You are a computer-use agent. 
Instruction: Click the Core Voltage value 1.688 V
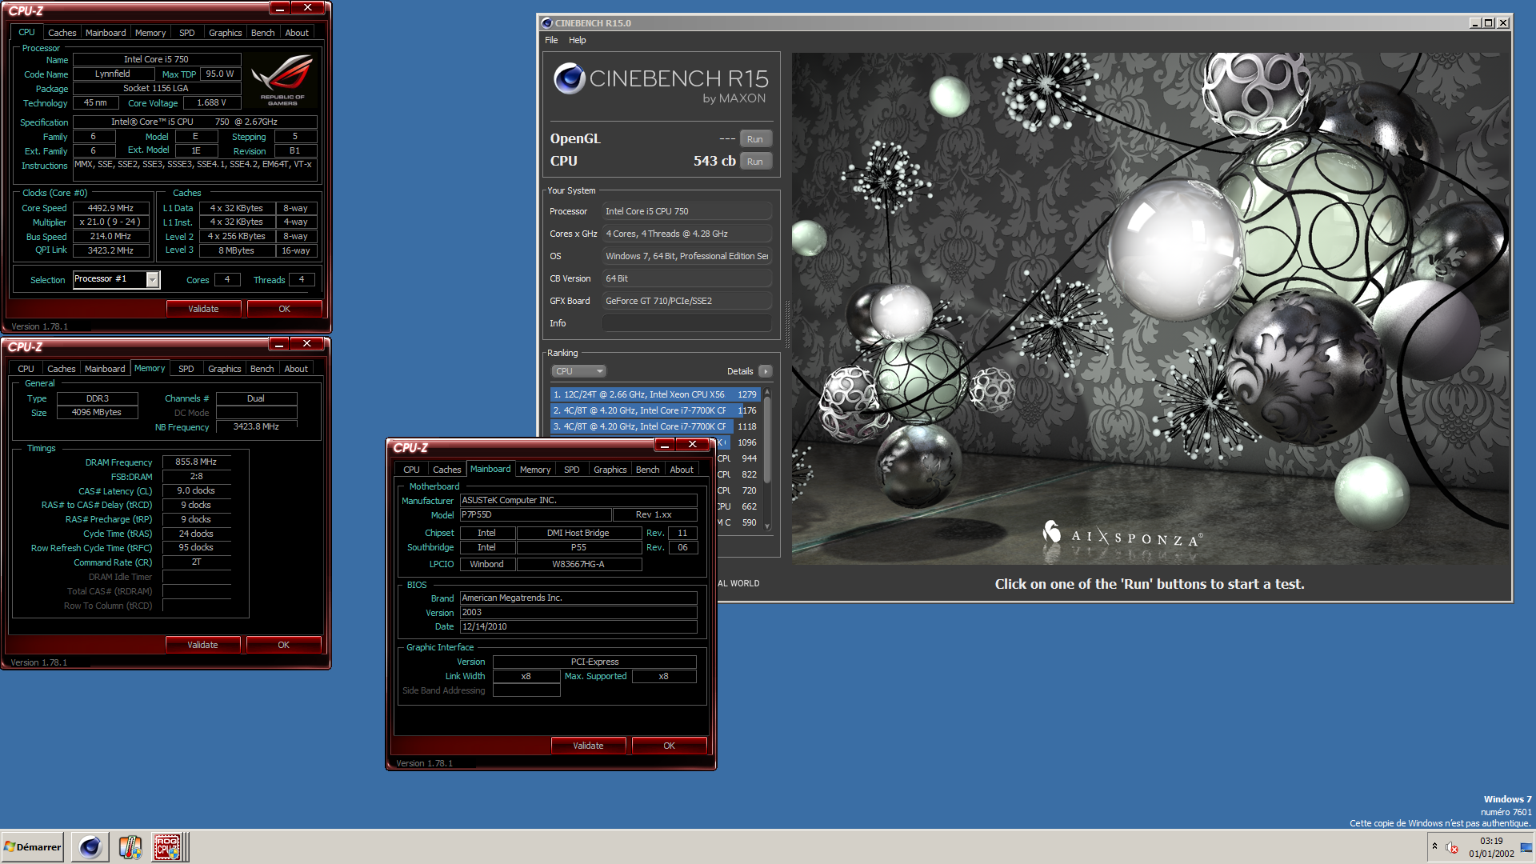(x=212, y=102)
